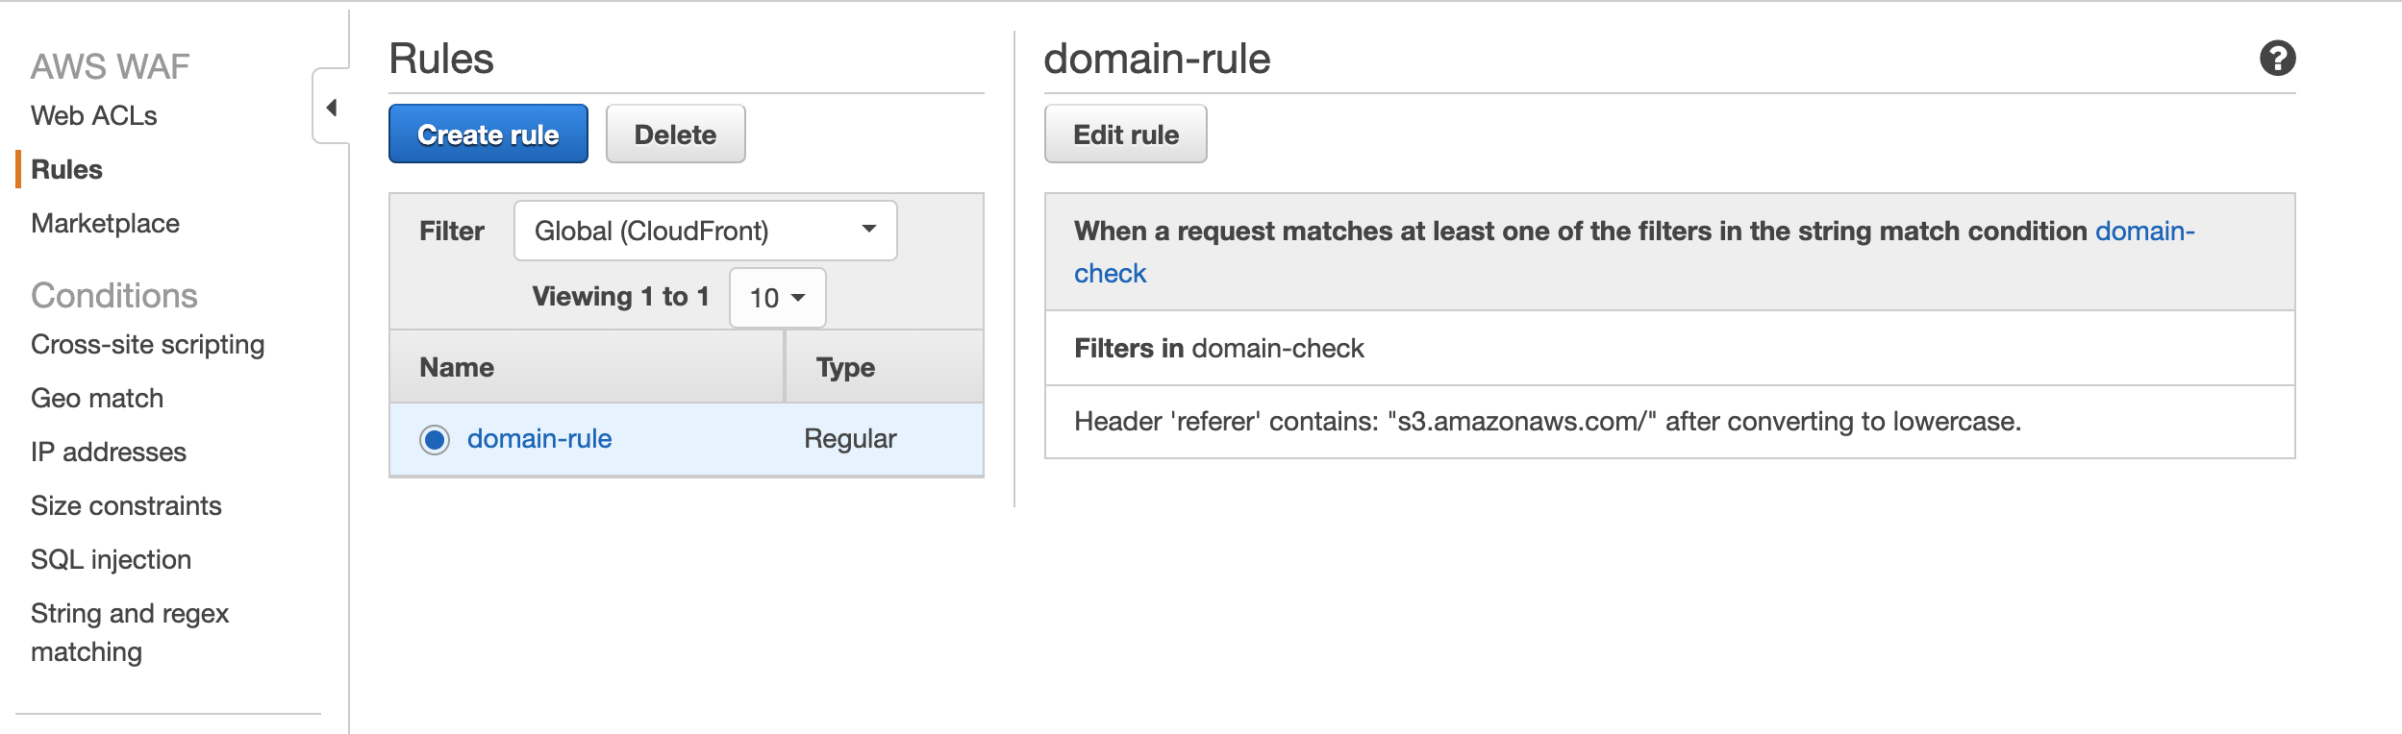The width and height of the screenshot is (2402, 734).
Task: Click the Edit rule button
Action: (1125, 135)
